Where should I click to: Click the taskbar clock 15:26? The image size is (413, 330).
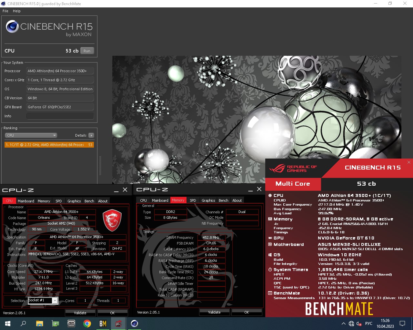[x=385, y=321]
